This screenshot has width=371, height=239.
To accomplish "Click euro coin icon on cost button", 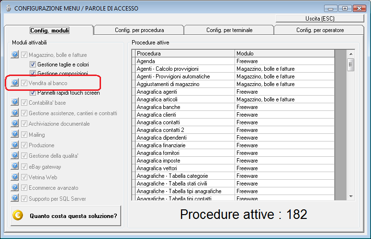I will coord(18,216).
